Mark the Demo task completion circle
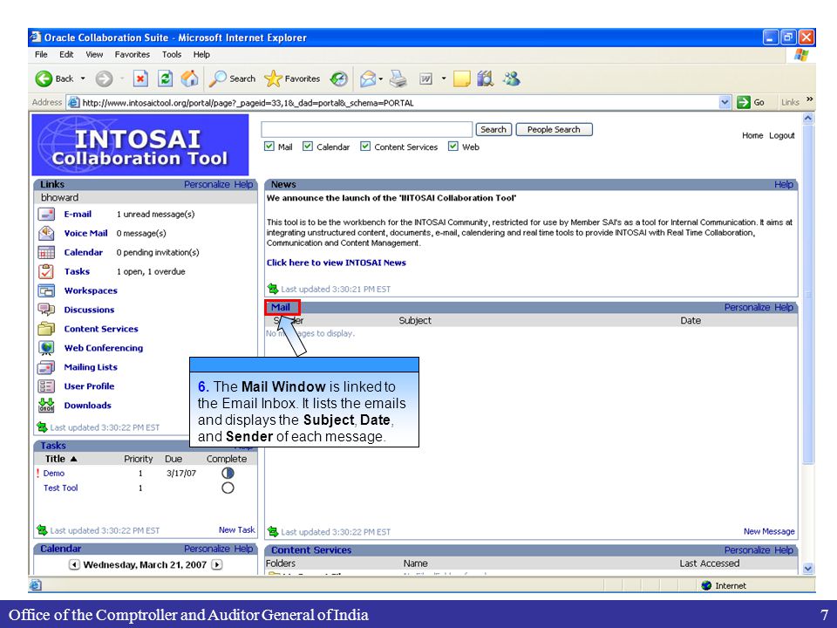 (x=228, y=473)
